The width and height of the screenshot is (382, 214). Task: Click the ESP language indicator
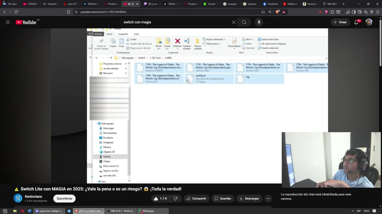click(x=359, y=211)
